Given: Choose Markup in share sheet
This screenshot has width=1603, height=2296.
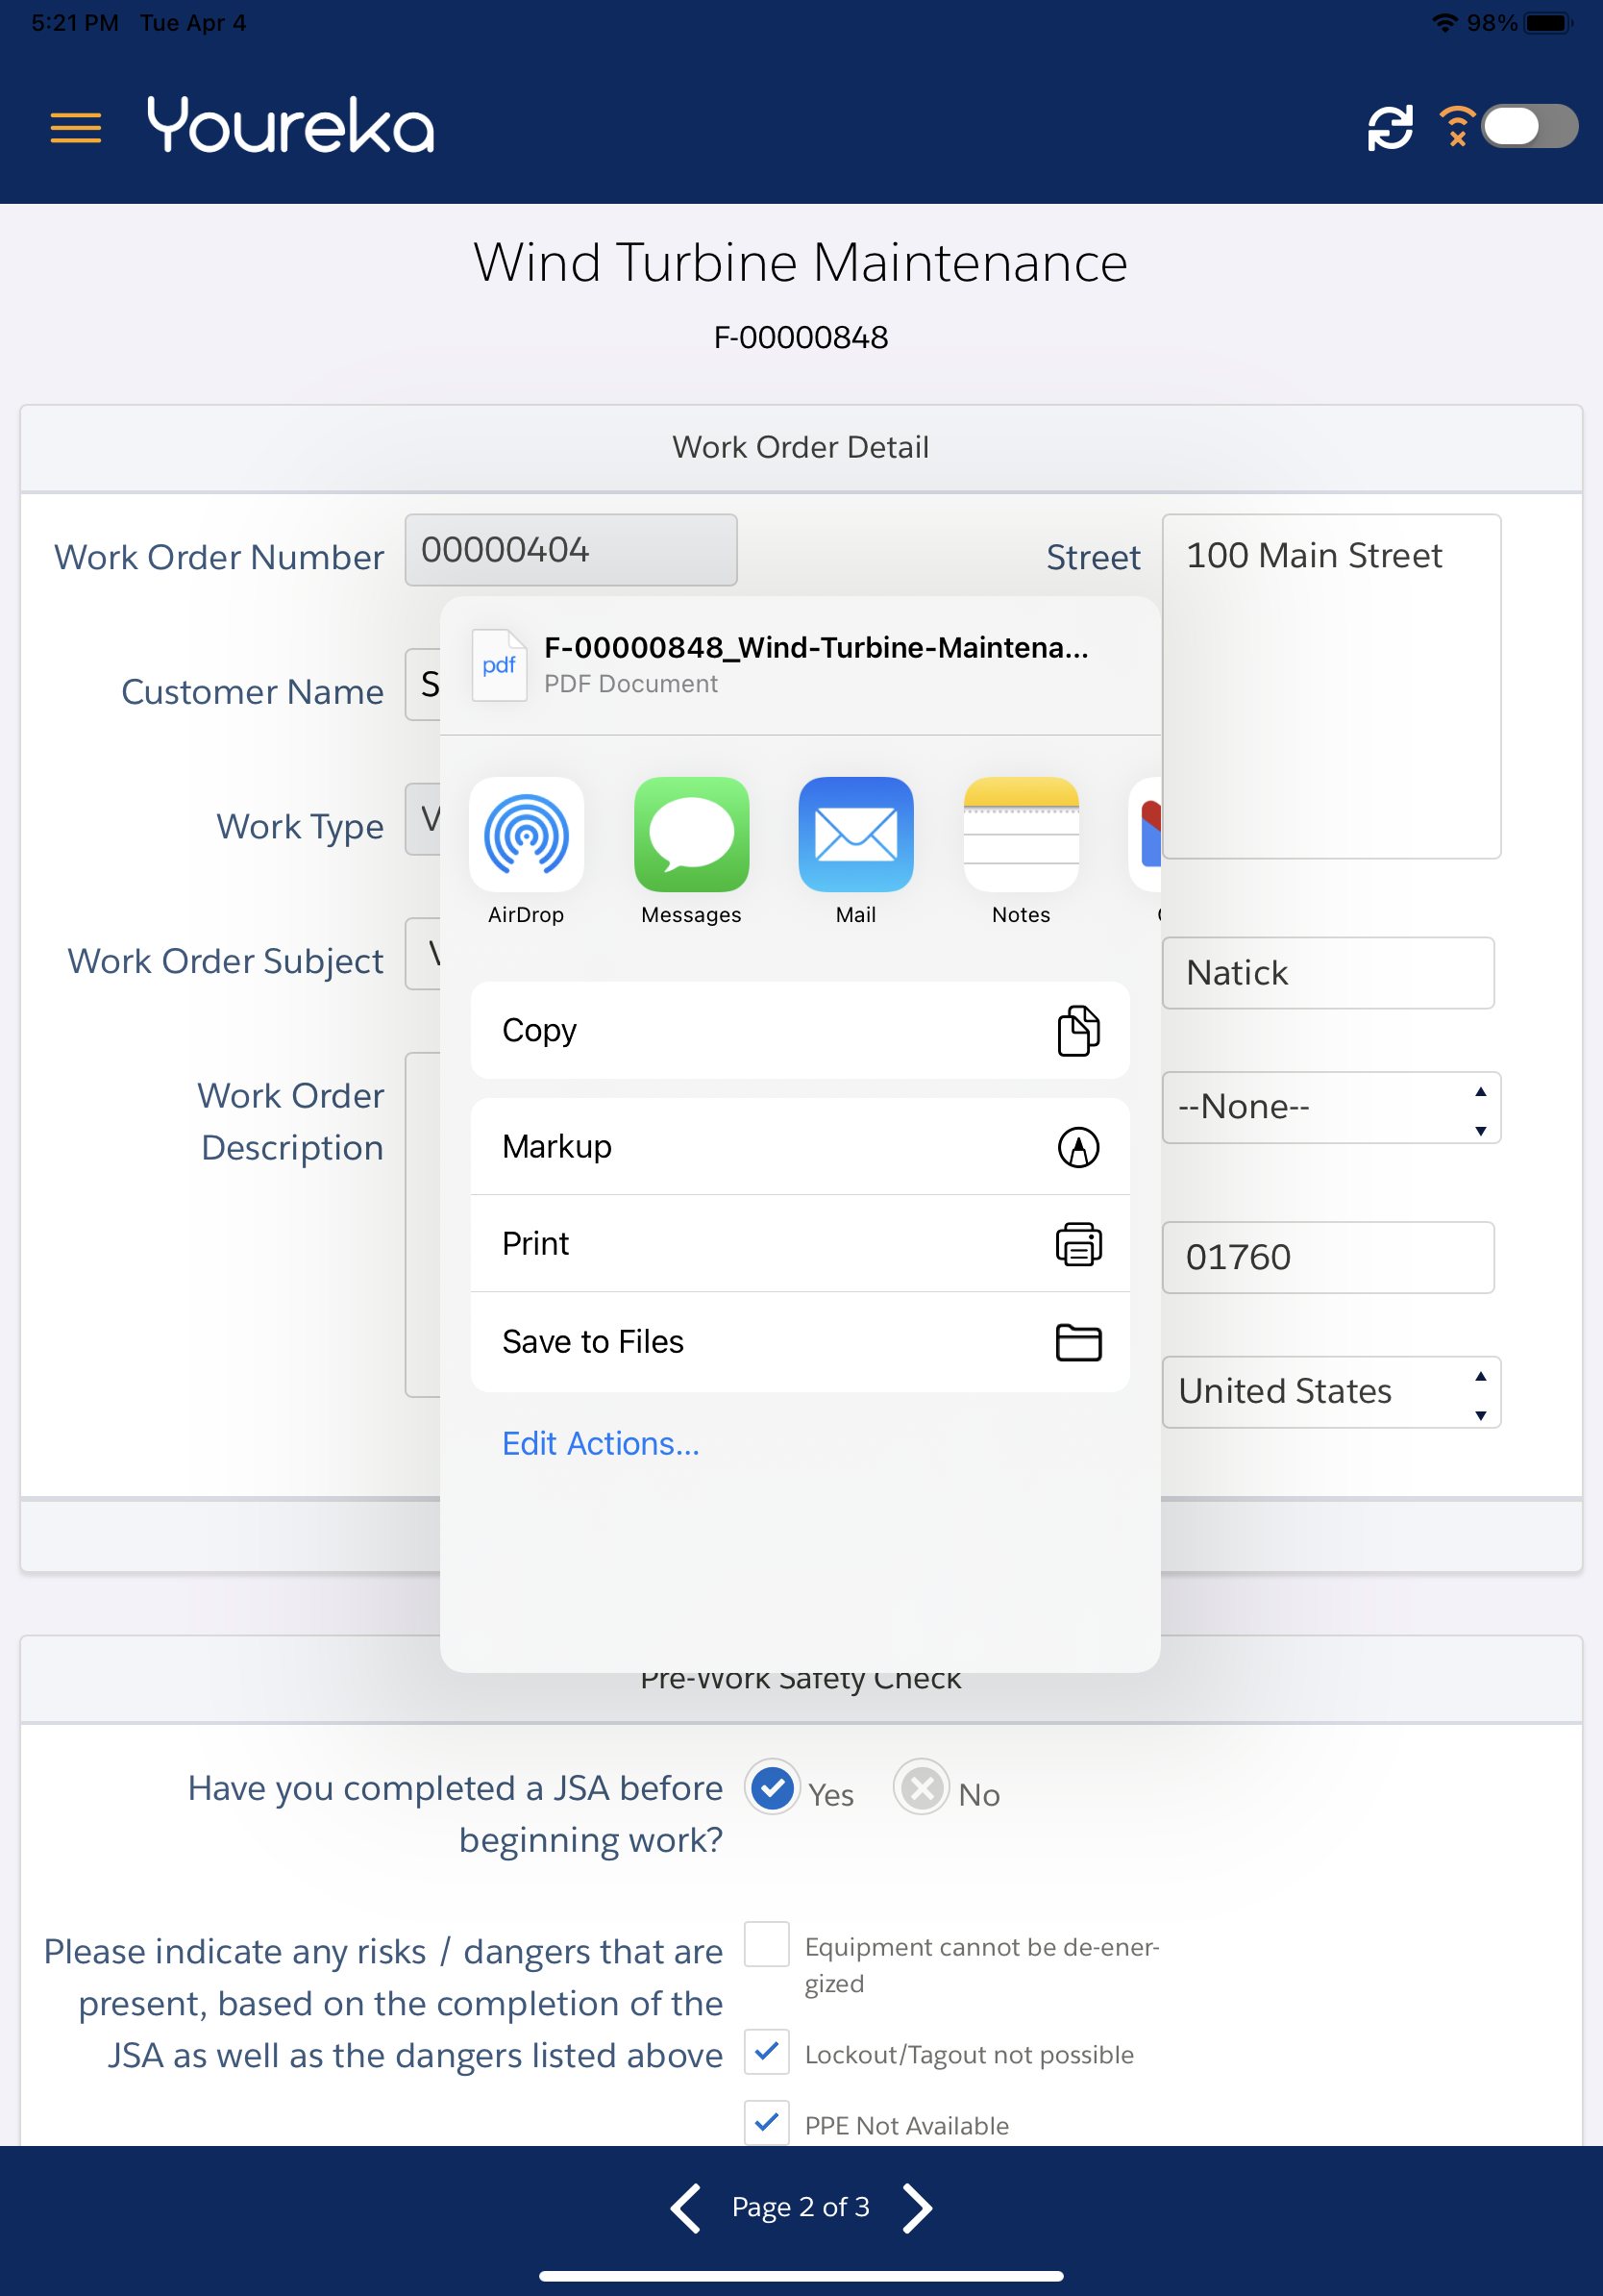Looking at the screenshot, I should [x=800, y=1147].
